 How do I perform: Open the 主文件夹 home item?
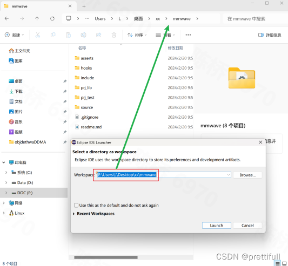coord(19,51)
